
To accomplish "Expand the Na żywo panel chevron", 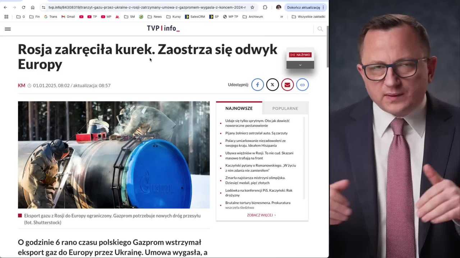I will coord(300,65).
